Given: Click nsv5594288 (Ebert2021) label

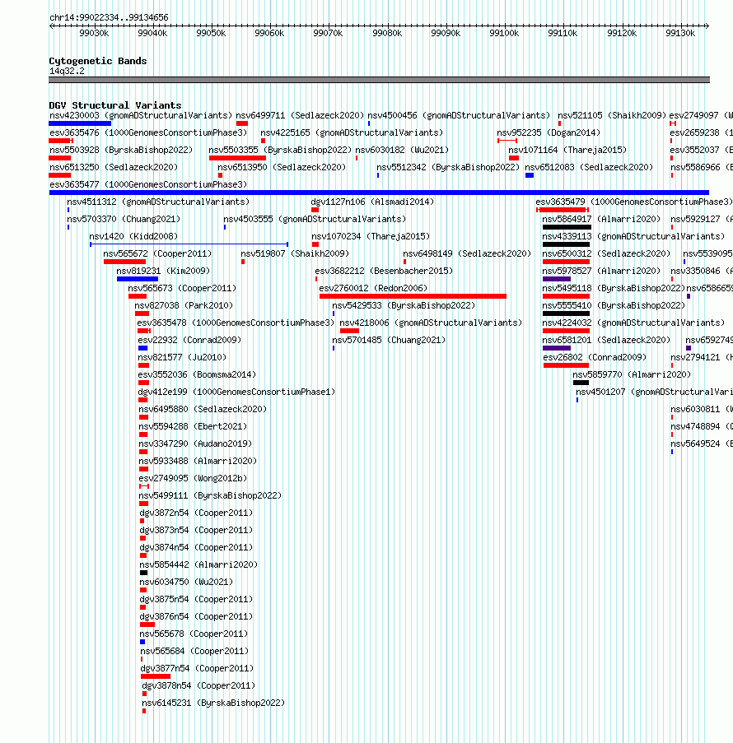Looking at the screenshot, I should [193, 426].
